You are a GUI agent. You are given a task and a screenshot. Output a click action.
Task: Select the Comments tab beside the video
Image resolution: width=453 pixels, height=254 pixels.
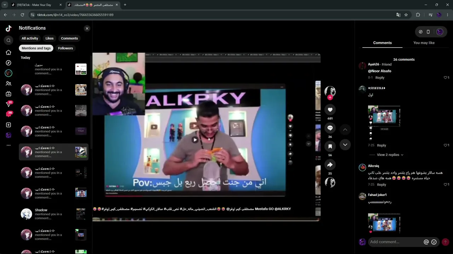(x=382, y=43)
